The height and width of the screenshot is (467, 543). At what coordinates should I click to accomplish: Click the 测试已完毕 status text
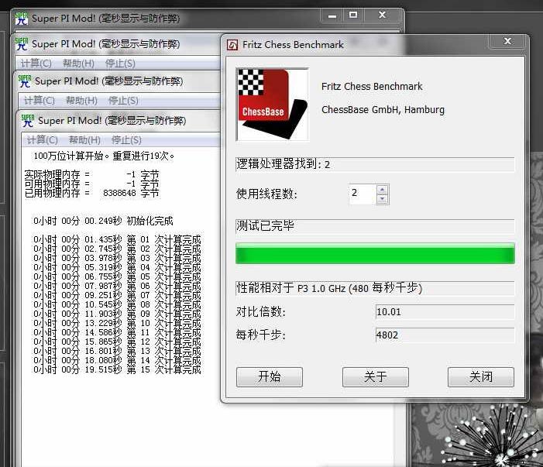point(265,225)
